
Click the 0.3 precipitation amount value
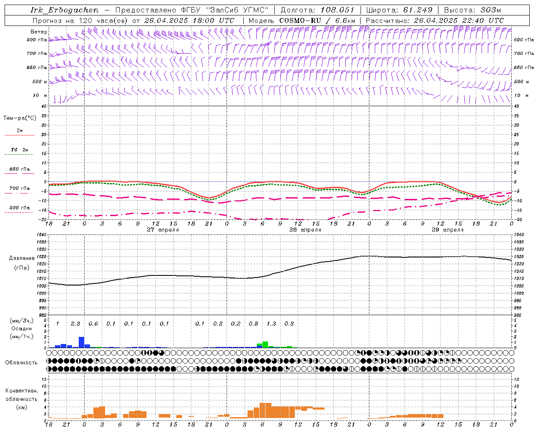pyautogui.click(x=289, y=324)
